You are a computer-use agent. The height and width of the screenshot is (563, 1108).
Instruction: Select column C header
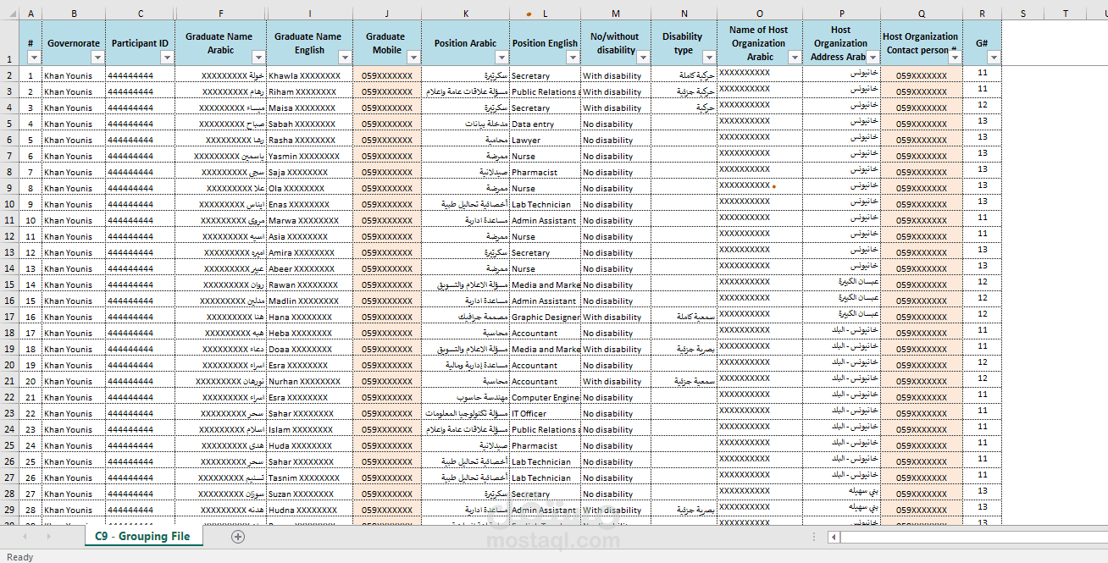click(x=141, y=14)
